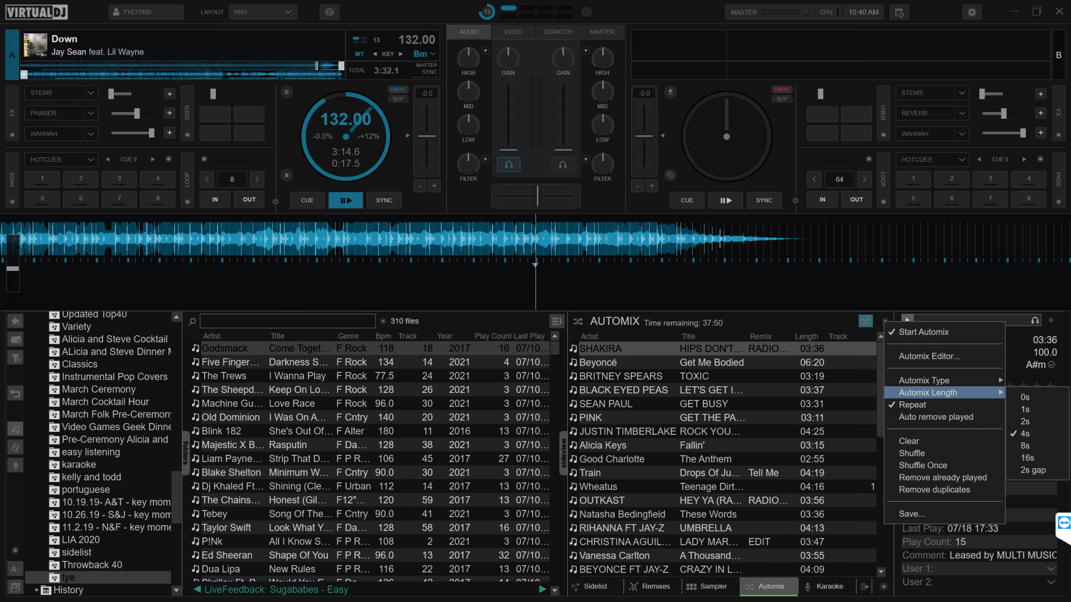Click deck A eject icon

(x=286, y=92)
